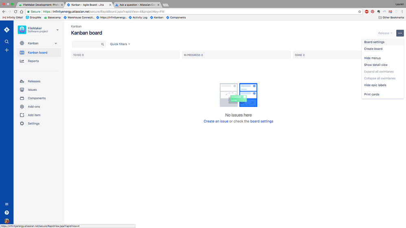Open Reports in the sidebar
The height and width of the screenshot is (228, 406).
click(x=39, y=61)
